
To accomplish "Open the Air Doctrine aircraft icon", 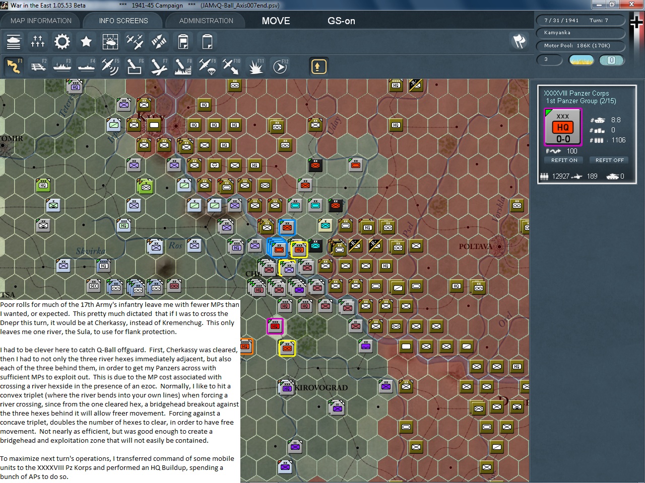I will click(135, 41).
